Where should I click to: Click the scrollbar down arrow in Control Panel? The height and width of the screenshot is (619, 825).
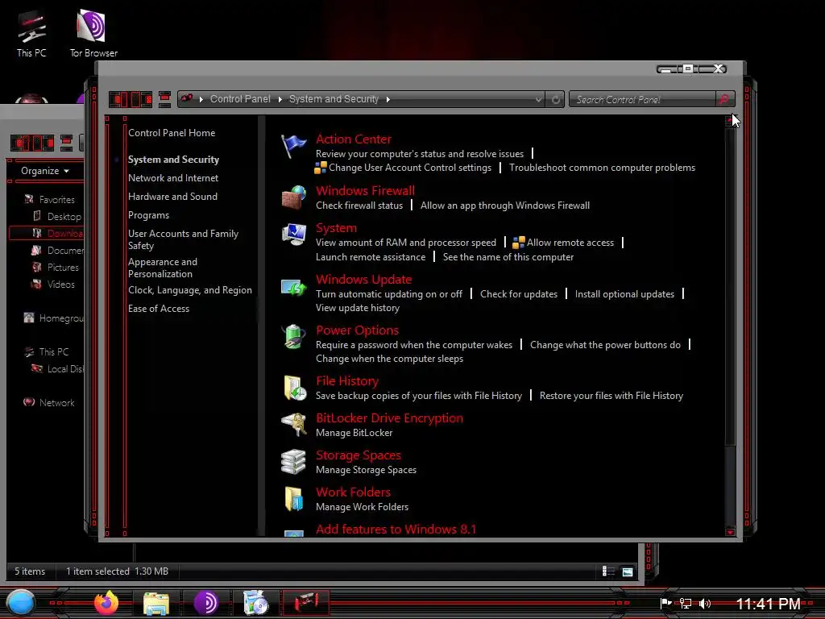pyautogui.click(x=730, y=532)
